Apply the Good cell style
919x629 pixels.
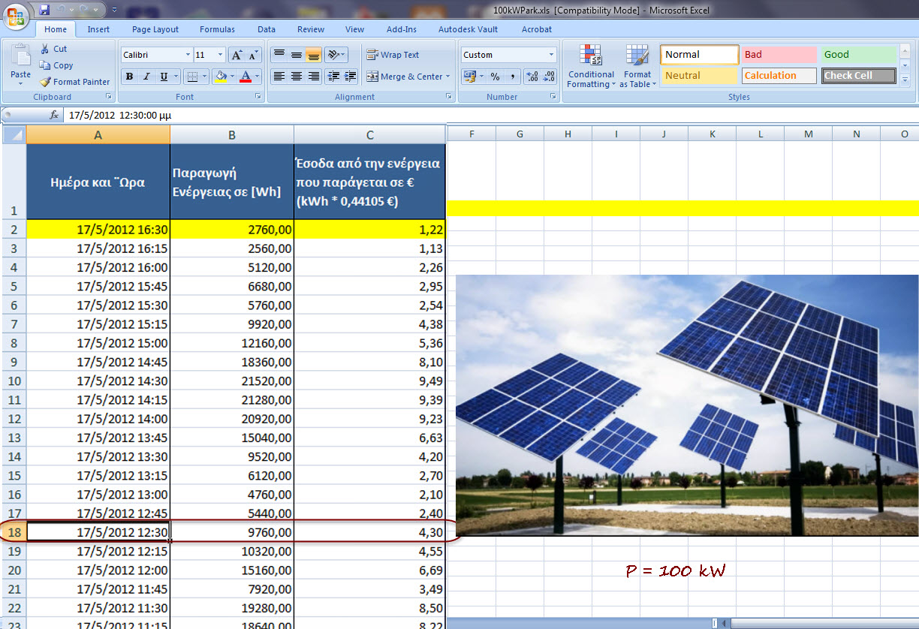858,55
